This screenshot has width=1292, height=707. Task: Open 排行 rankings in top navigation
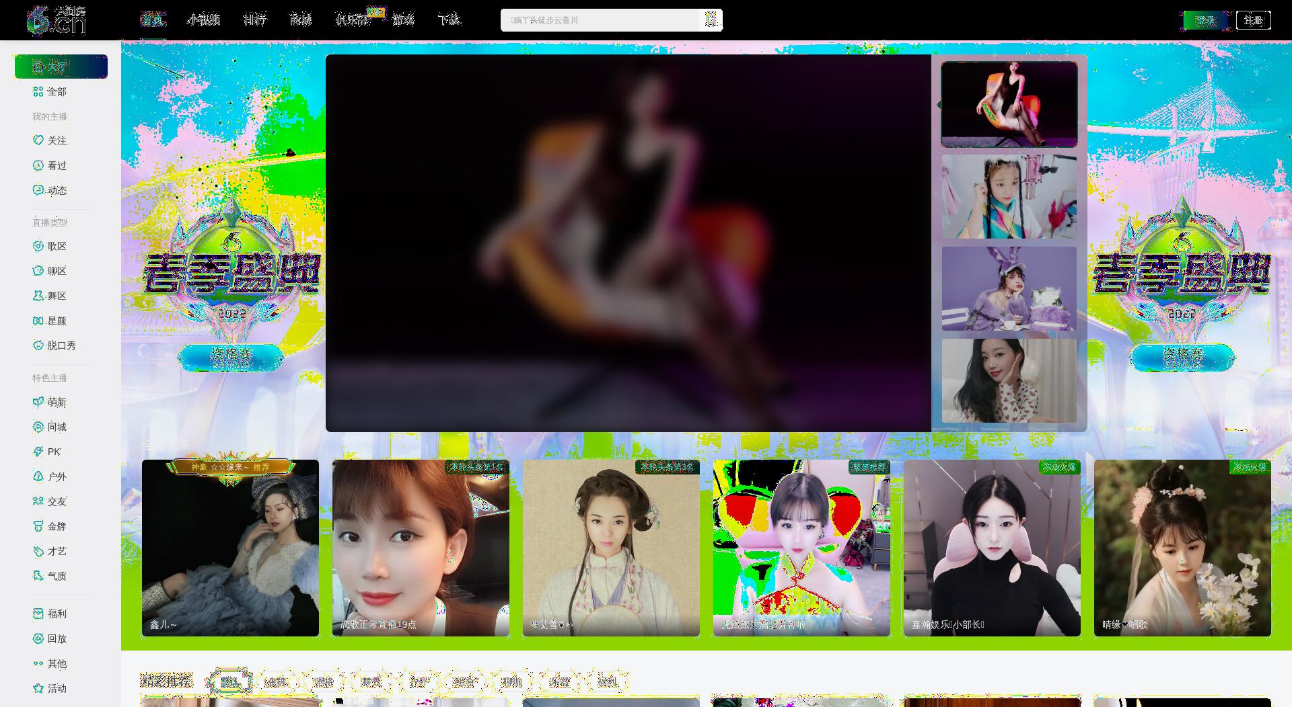click(x=255, y=19)
